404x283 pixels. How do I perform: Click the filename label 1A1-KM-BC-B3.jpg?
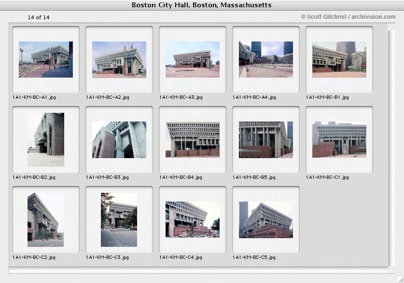tap(108, 177)
